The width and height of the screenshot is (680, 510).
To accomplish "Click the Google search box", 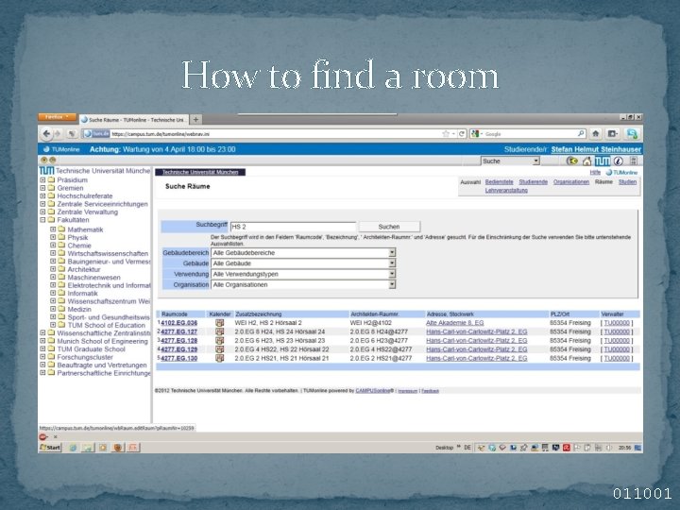I will click(528, 134).
